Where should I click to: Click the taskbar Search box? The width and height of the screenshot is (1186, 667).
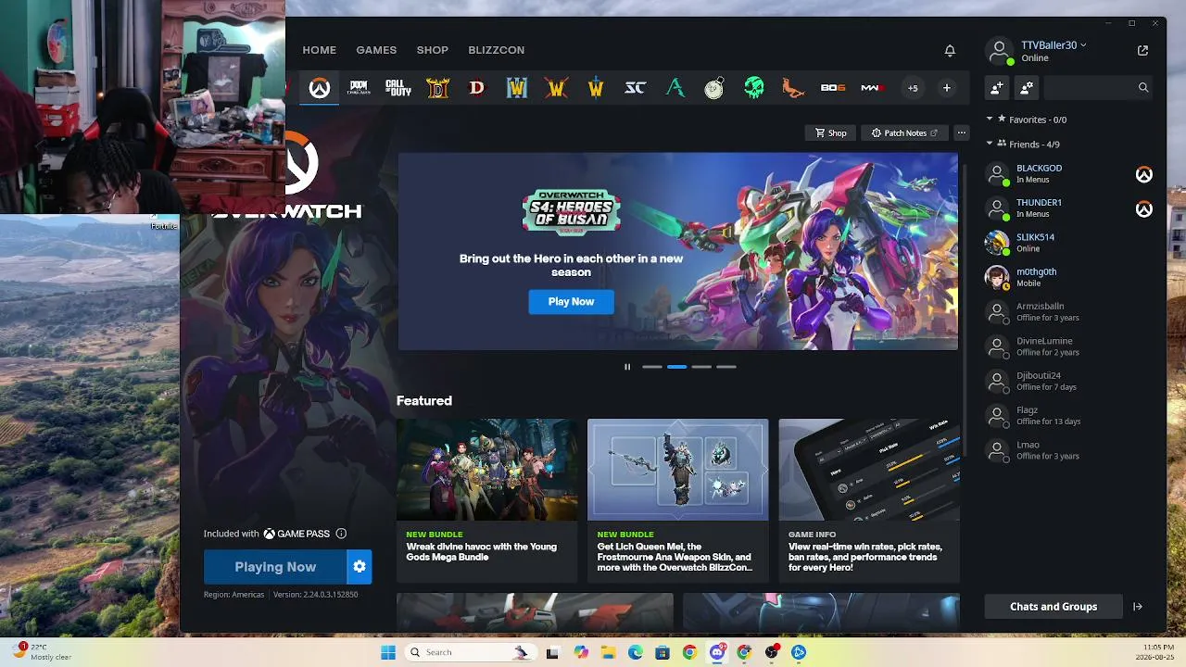point(472,652)
